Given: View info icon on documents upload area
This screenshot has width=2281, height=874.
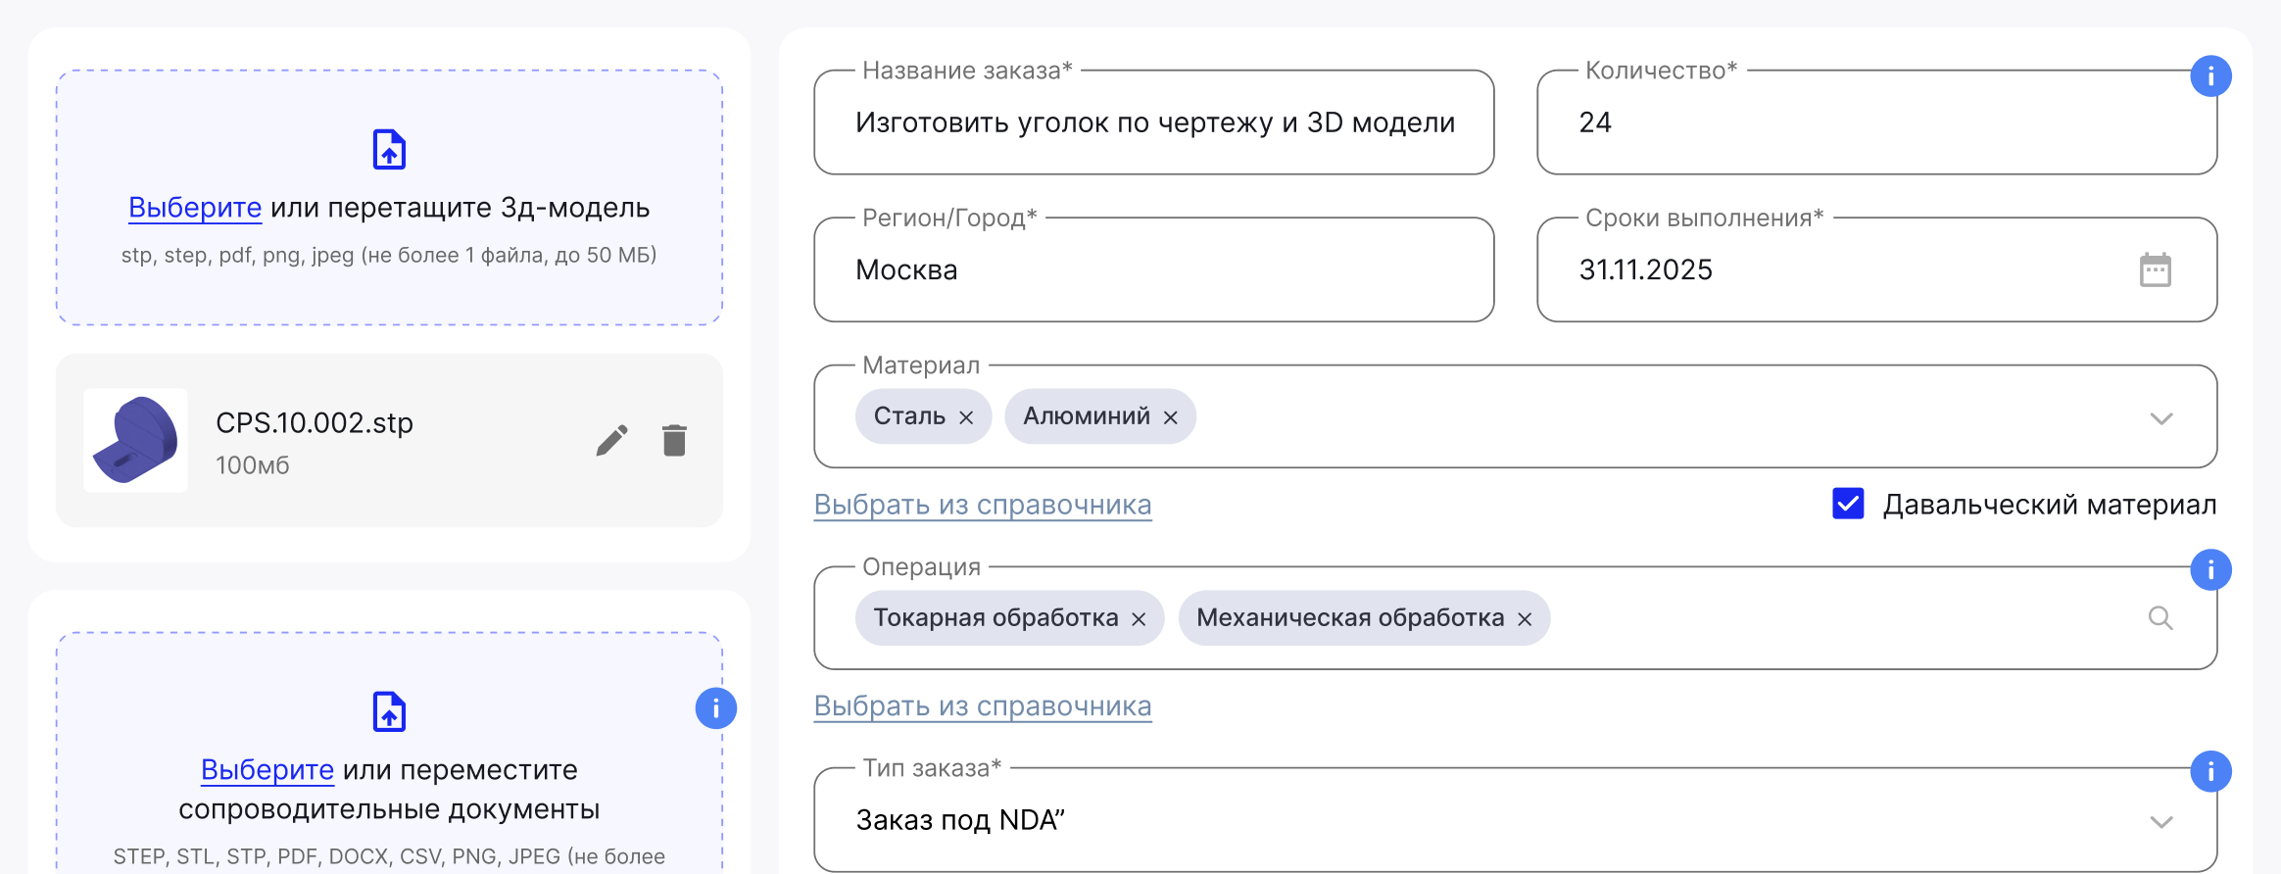Looking at the screenshot, I should point(714,707).
